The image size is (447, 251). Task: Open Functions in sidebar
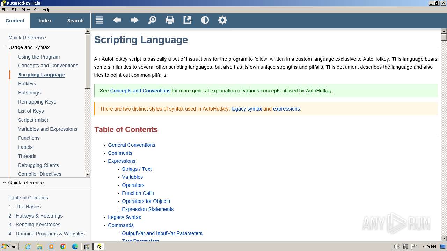29,138
